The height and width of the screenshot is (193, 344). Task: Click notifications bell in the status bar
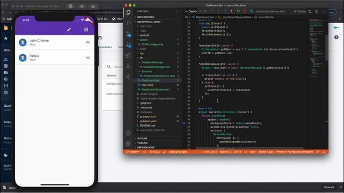coord(324,152)
